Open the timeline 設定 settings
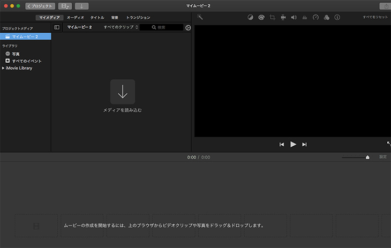The width and height of the screenshot is (391, 248). click(383, 157)
